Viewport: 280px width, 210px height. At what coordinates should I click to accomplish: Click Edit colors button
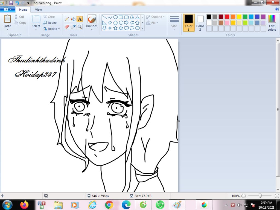272,23
